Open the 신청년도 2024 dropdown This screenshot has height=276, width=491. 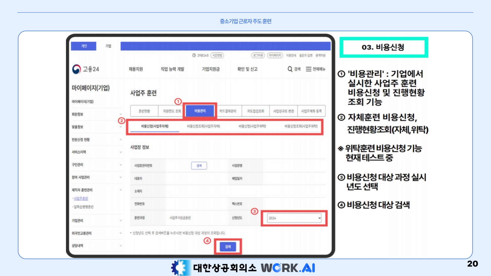point(294,218)
